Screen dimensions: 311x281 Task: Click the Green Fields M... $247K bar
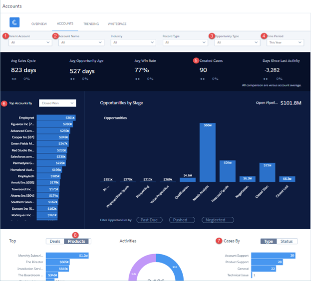(x=53, y=143)
